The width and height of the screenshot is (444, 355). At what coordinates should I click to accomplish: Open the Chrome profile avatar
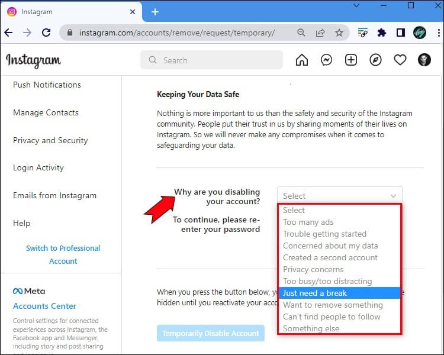point(420,33)
